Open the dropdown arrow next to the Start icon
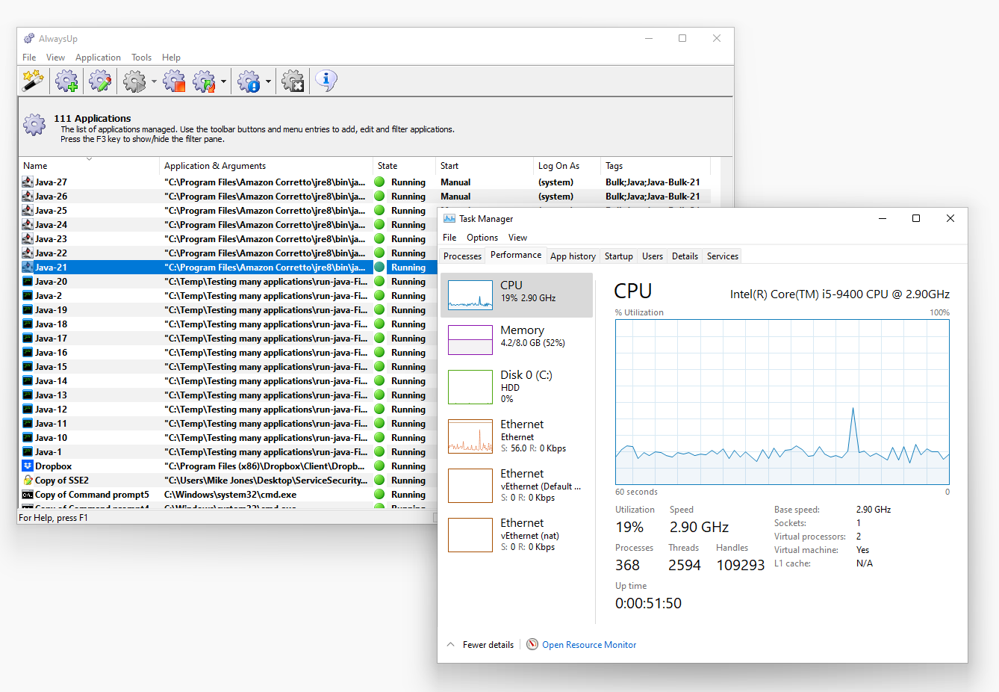 coord(154,81)
